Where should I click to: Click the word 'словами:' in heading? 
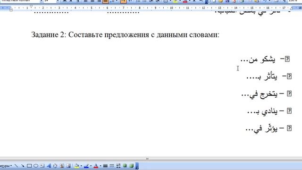tap(204, 35)
